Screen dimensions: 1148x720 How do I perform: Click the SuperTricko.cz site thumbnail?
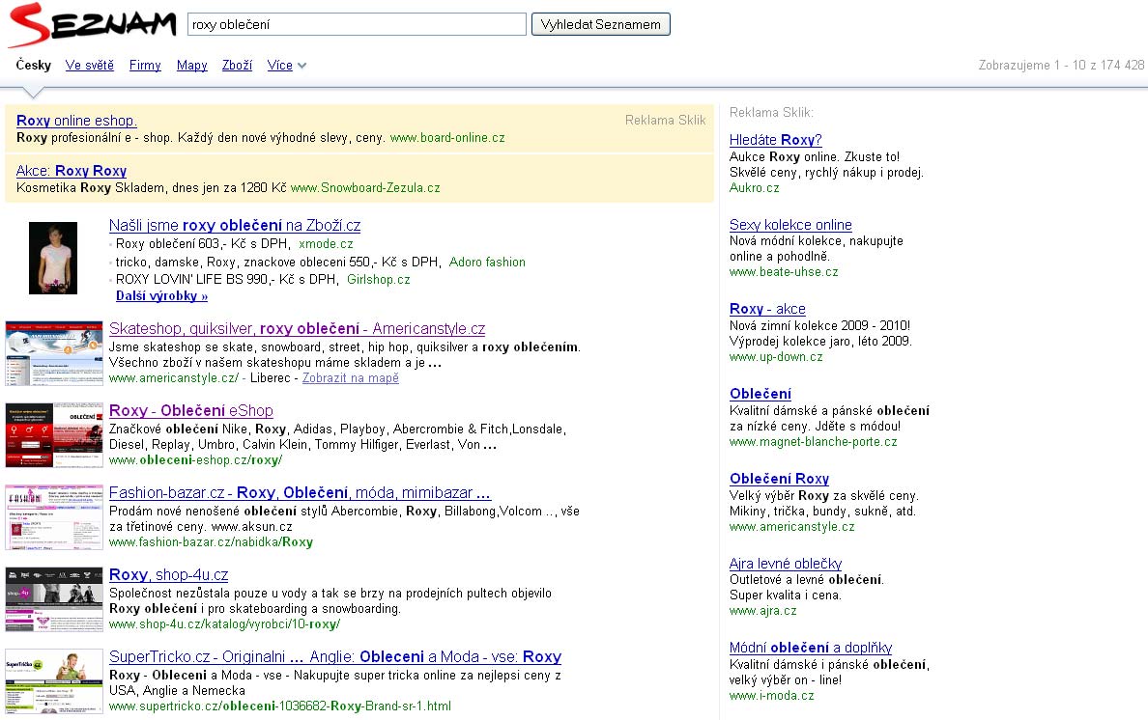(54, 680)
